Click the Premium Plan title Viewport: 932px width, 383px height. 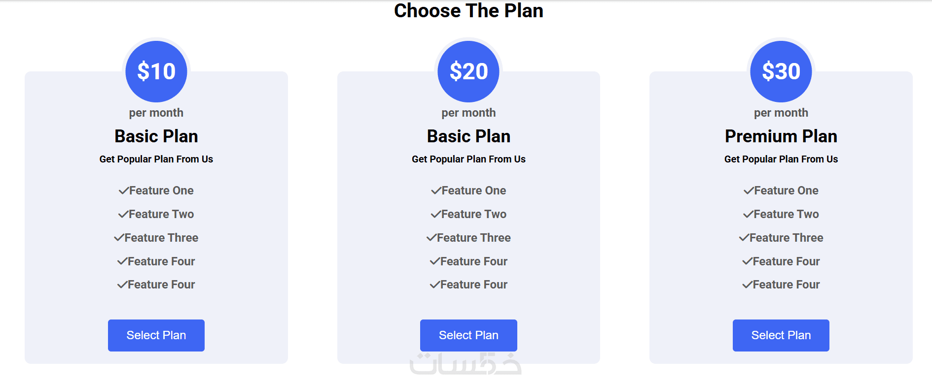(x=781, y=136)
